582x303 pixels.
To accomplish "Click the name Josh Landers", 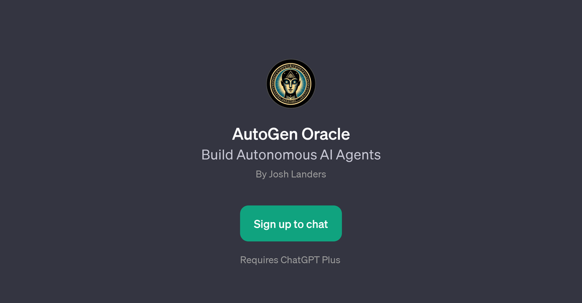I will 297,174.
